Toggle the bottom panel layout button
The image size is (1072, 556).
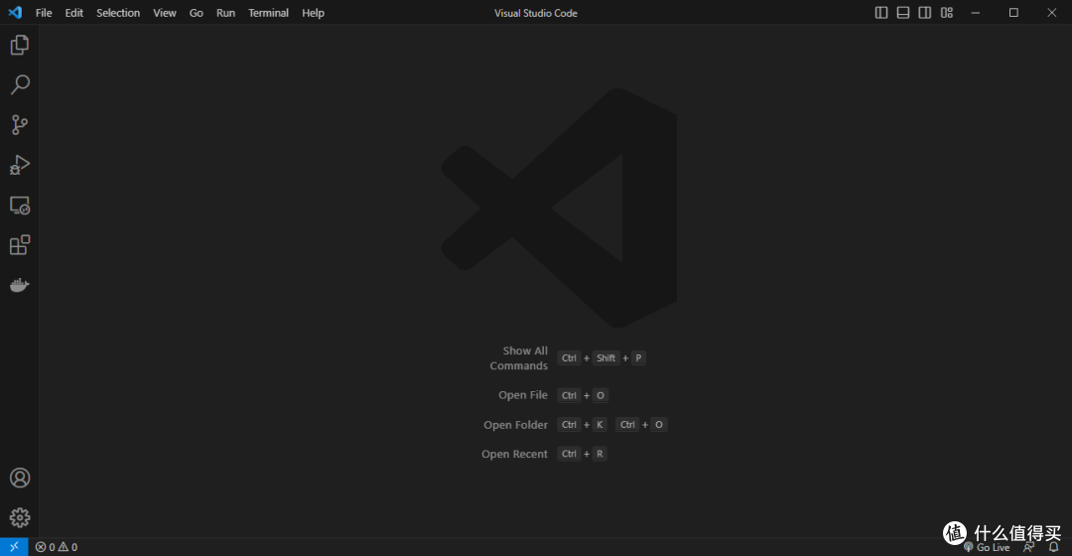pyautogui.click(x=903, y=13)
